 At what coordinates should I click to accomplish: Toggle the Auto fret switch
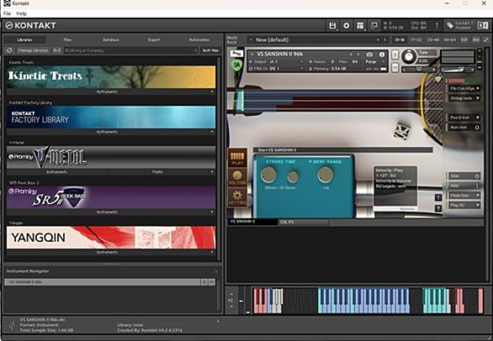click(464, 128)
